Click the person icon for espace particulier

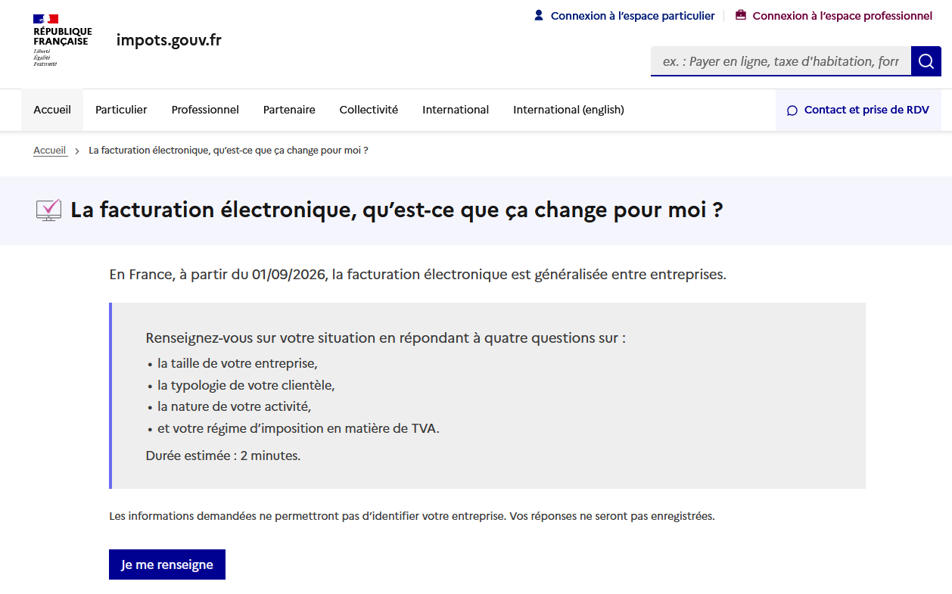coord(539,15)
